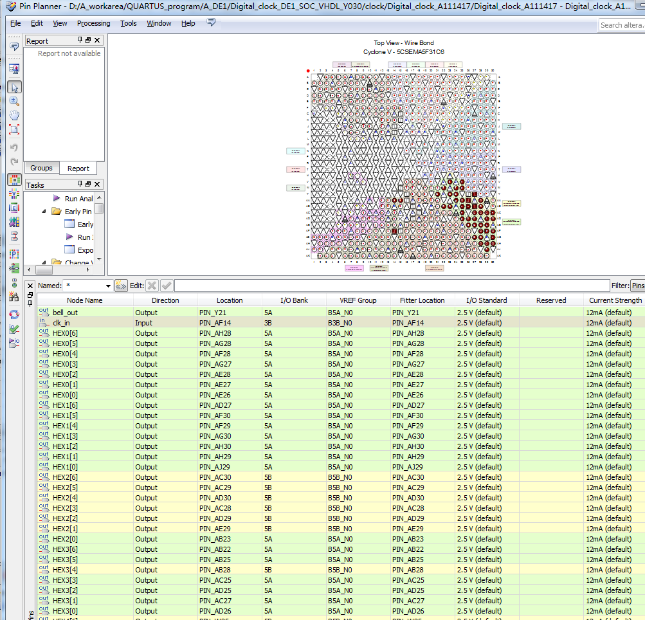Click the Pins filter button
Image resolution: width=645 pixels, height=620 pixels.
tap(638, 286)
